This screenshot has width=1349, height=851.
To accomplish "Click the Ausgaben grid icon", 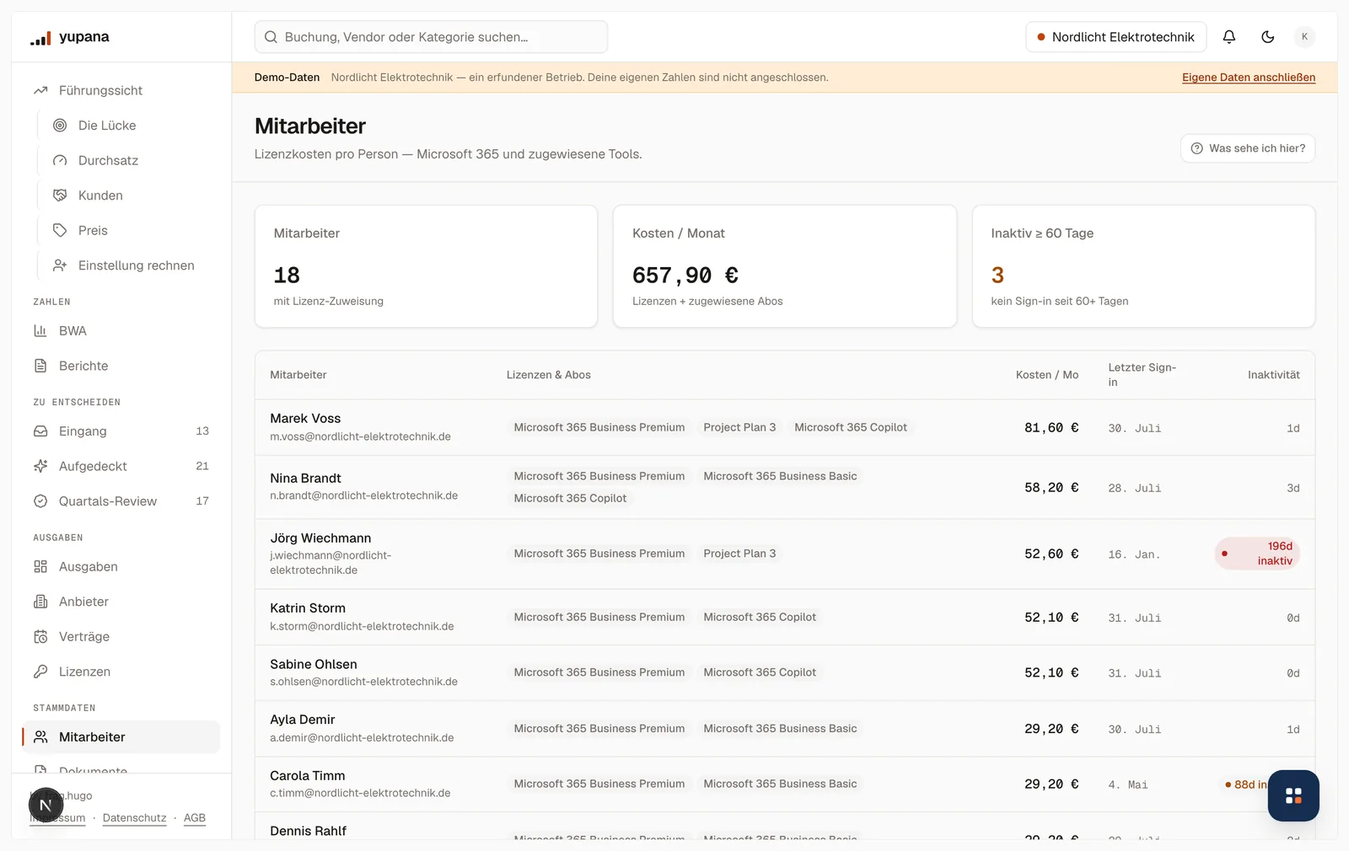I will [x=40, y=567].
